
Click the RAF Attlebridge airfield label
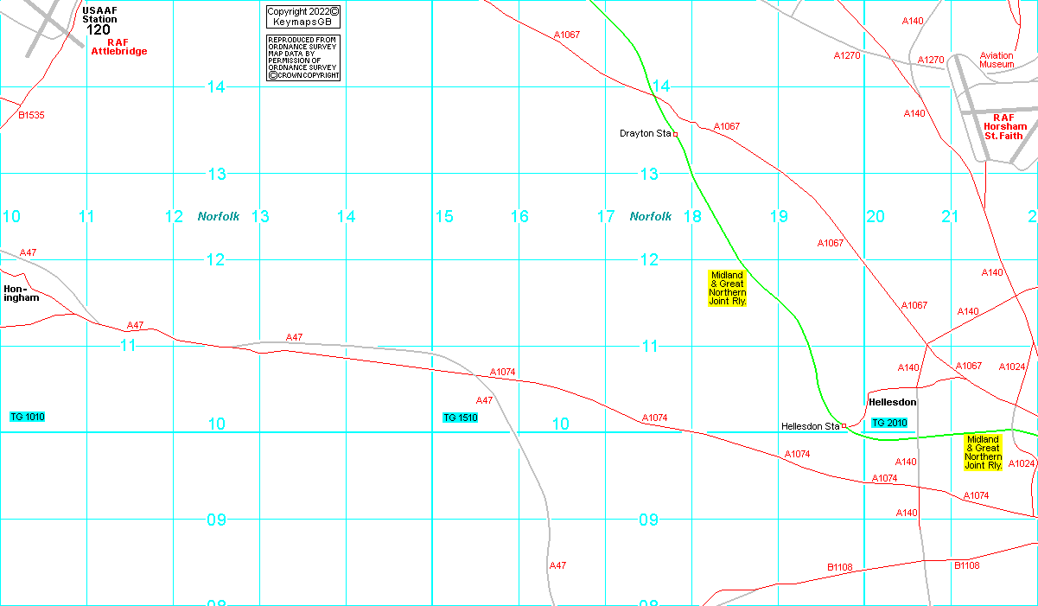119,47
